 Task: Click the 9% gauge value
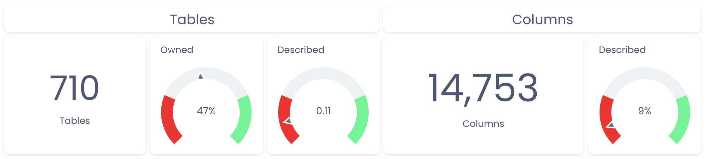point(645,111)
